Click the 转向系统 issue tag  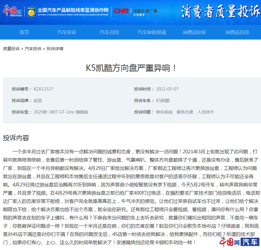(x=164, y=112)
